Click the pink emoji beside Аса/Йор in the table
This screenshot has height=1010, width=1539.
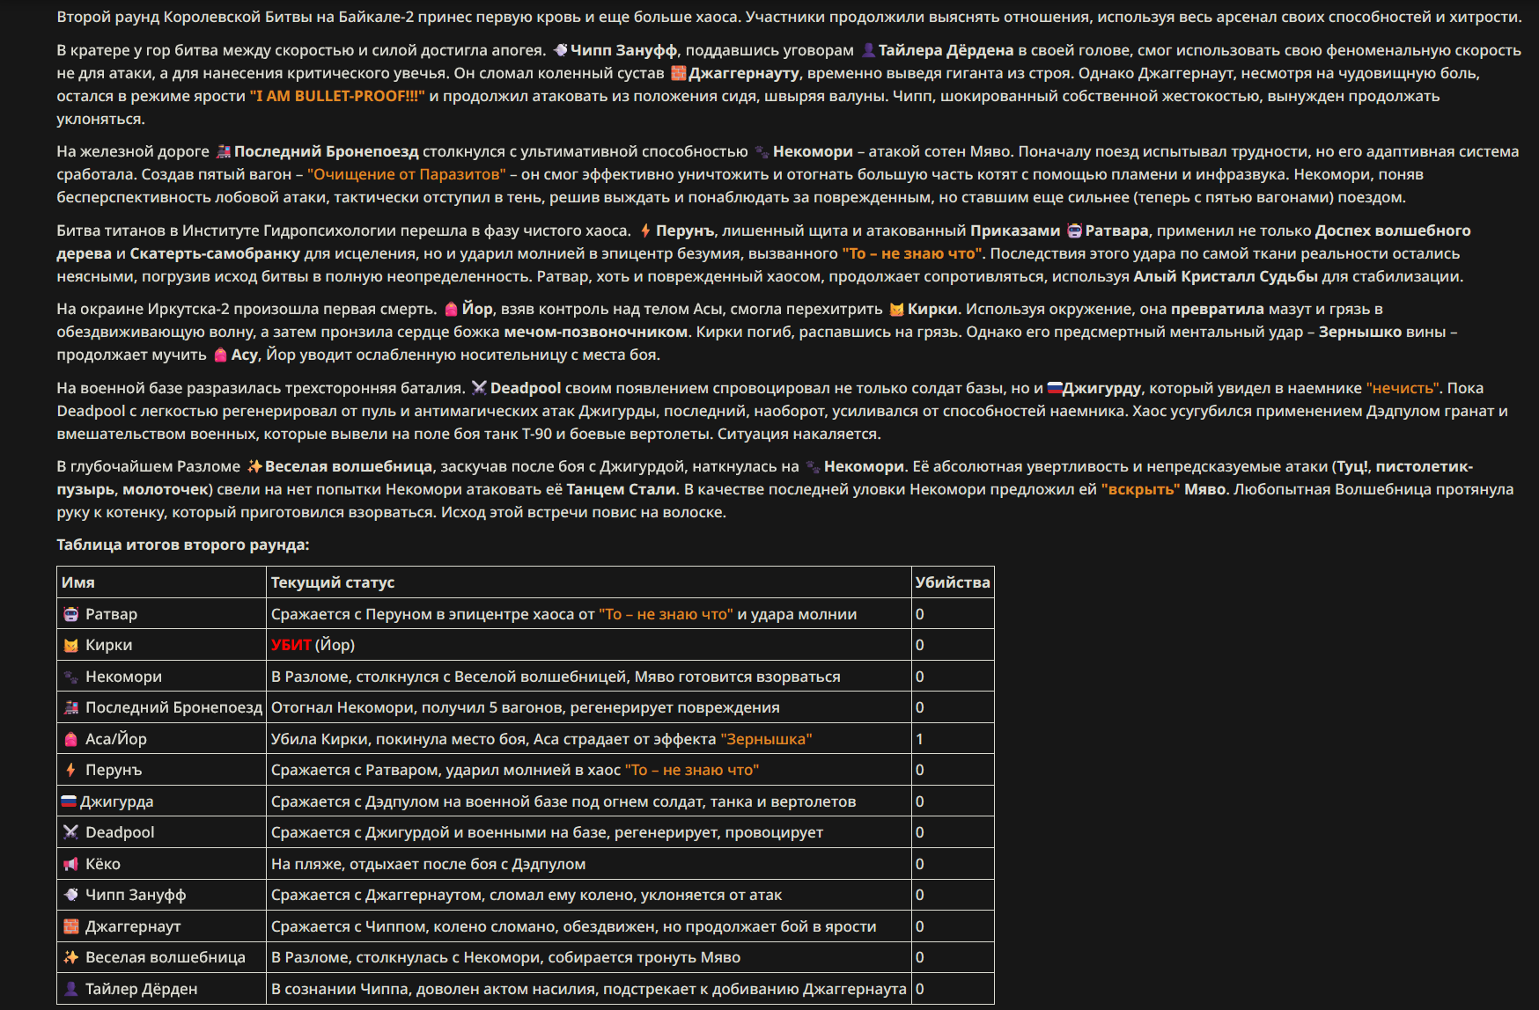71,739
